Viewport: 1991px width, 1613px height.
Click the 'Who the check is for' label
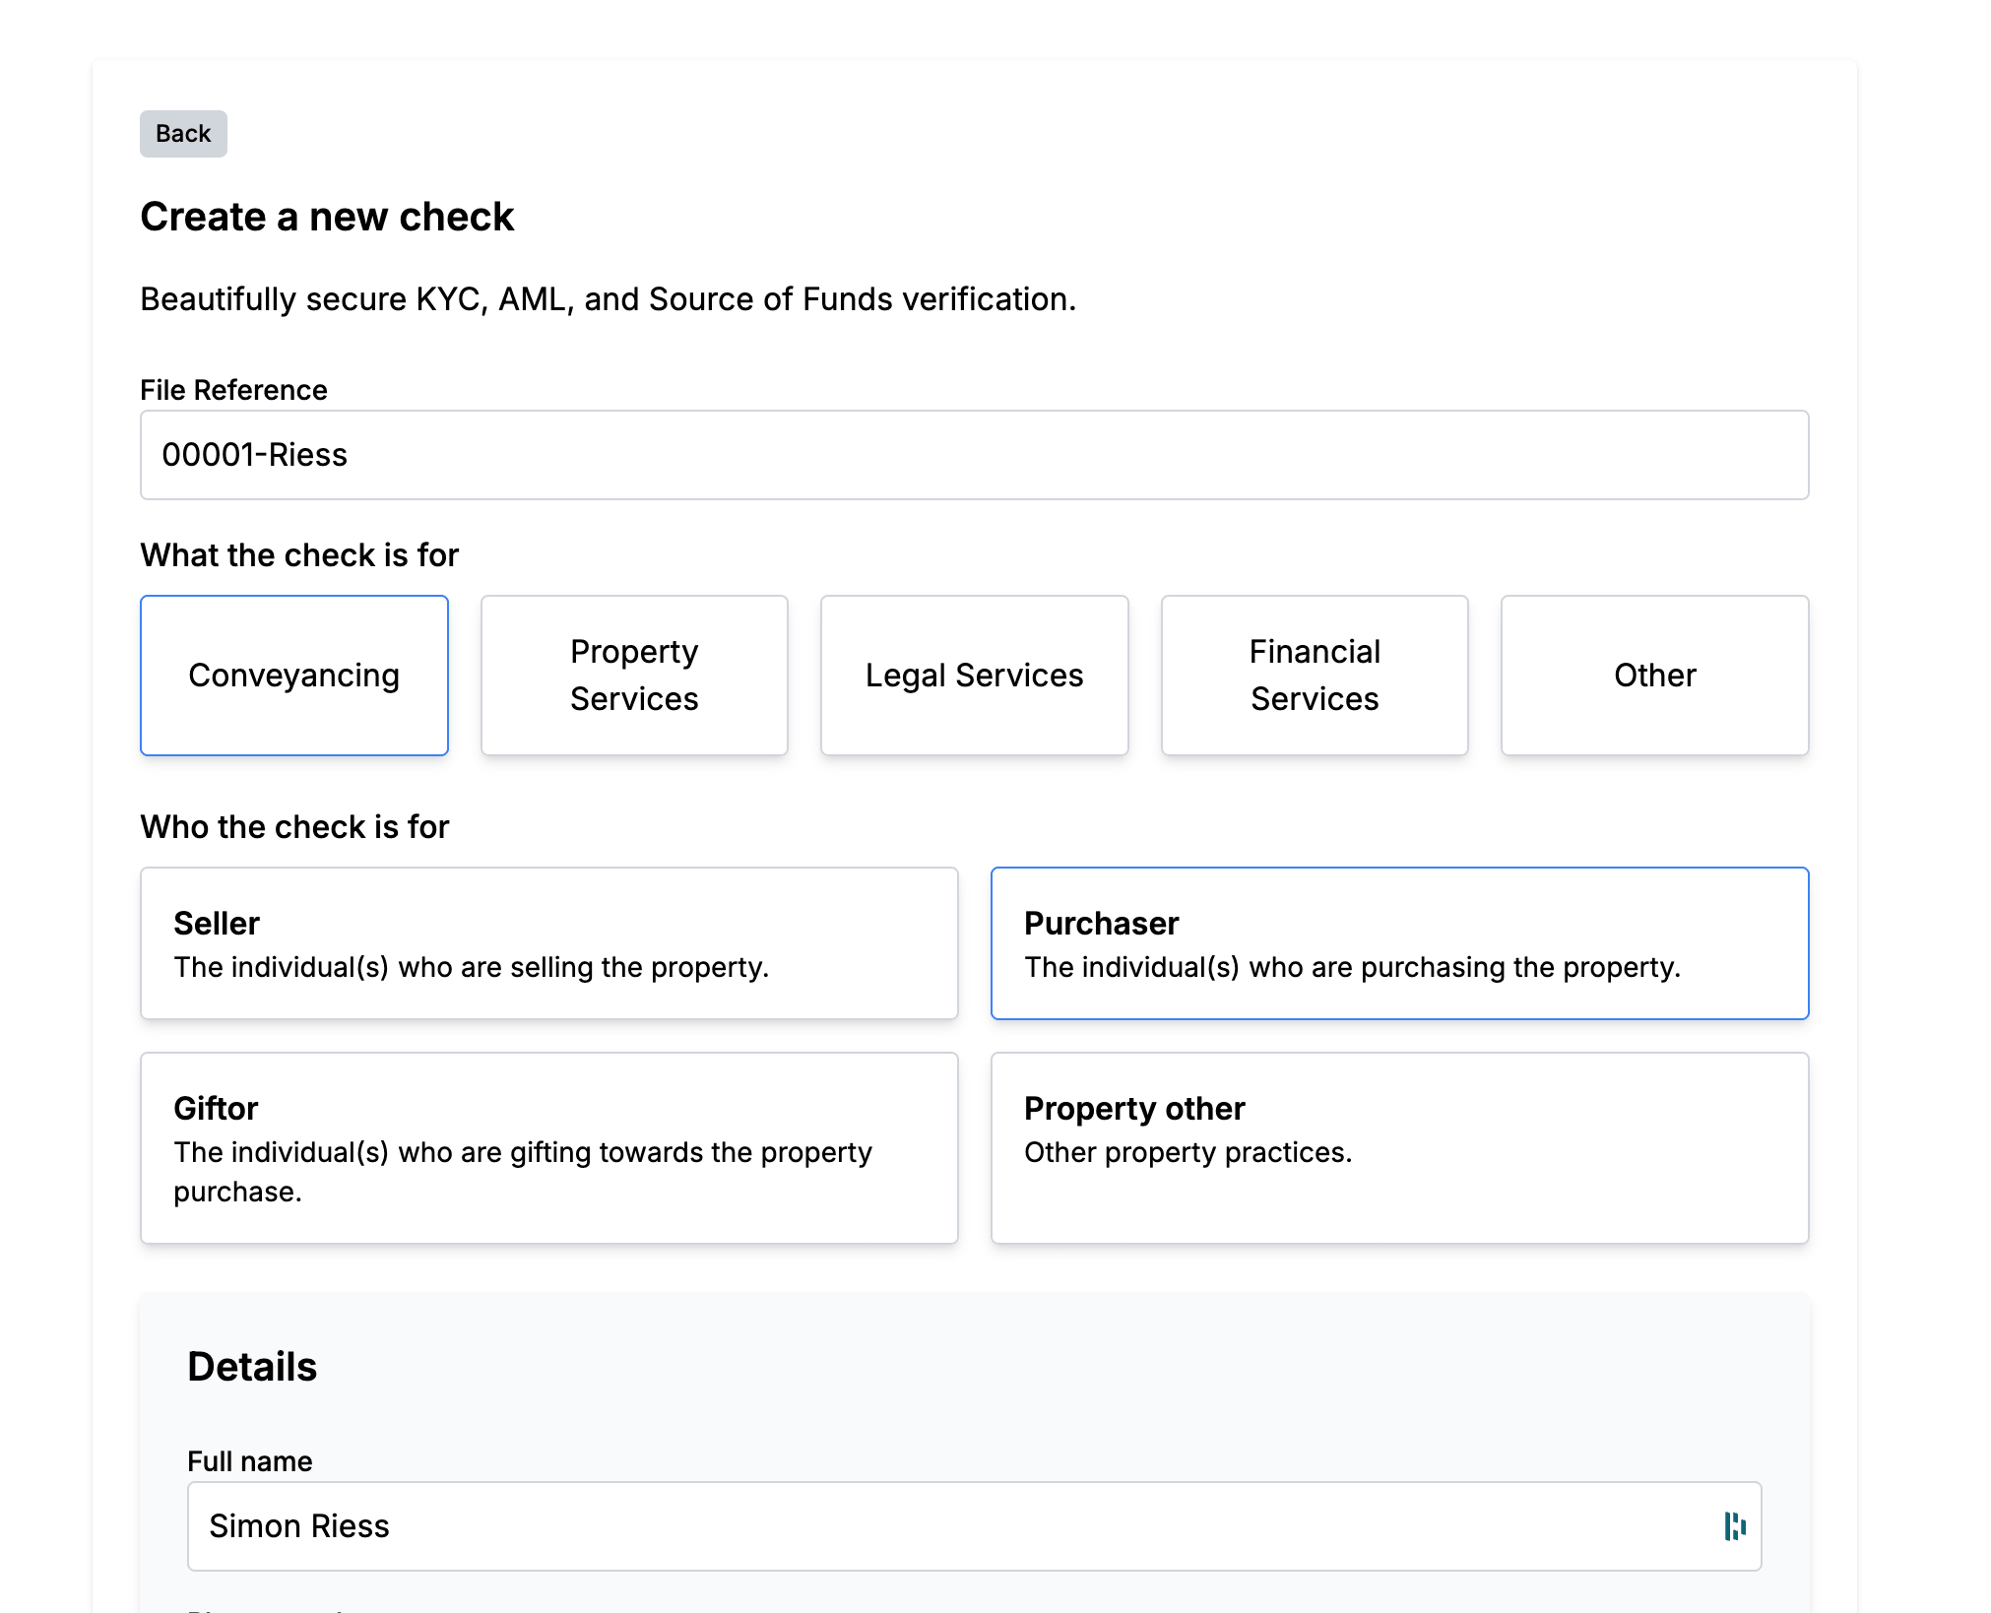coord(294,827)
